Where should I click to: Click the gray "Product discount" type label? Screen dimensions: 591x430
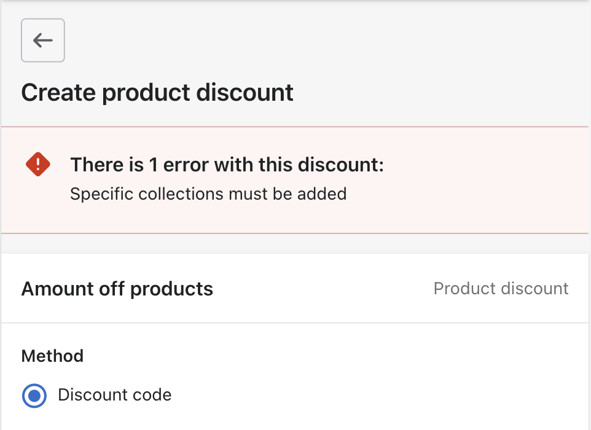[501, 289]
